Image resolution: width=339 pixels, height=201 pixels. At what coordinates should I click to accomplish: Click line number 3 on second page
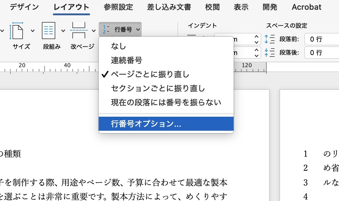305,183
